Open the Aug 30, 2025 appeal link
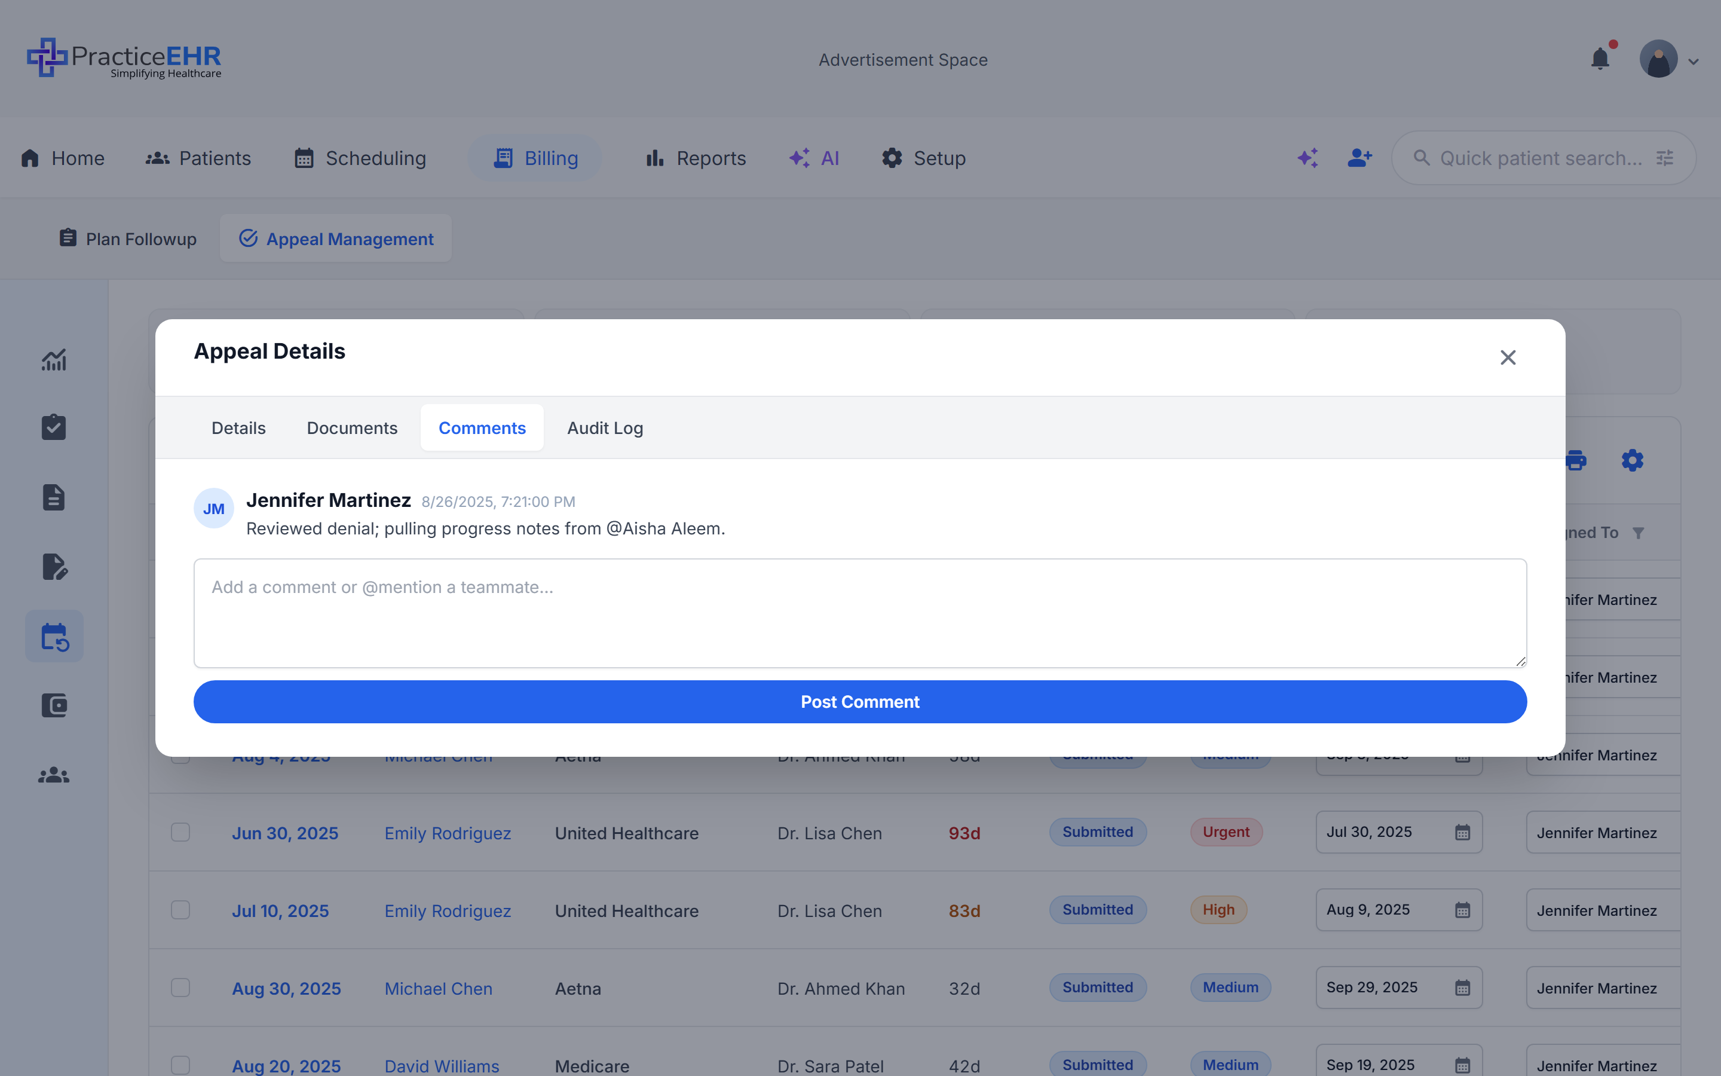The height and width of the screenshot is (1076, 1721). (287, 988)
